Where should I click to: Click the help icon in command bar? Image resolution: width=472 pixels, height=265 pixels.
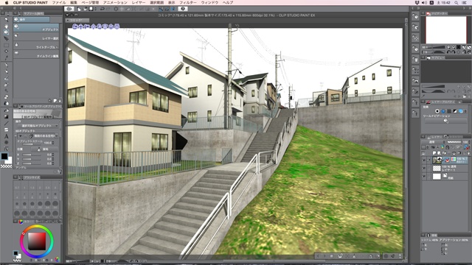(x=183, y=9)
